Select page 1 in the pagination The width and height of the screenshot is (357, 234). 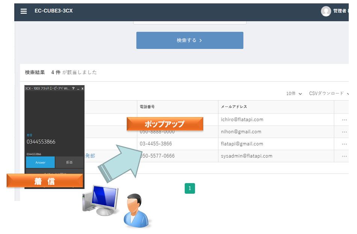190,188
